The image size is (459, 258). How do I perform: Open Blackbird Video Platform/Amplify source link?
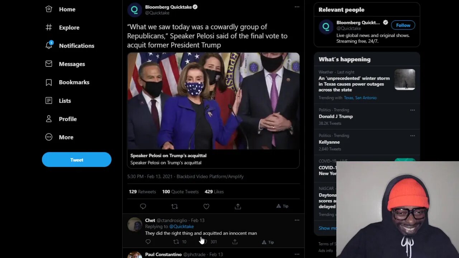point(210,177)
